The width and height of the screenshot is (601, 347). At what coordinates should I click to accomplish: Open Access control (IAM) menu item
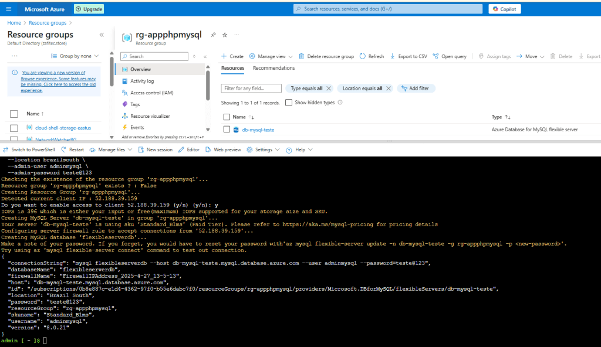tap(151, 93)
